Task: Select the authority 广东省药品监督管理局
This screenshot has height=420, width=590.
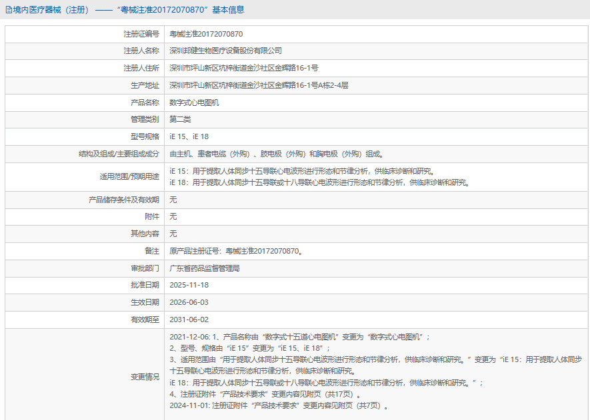Action: (205, 268)
